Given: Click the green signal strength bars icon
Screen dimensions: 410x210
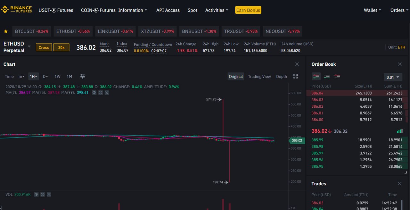Looking at the screenshot, I should (399, 131).
